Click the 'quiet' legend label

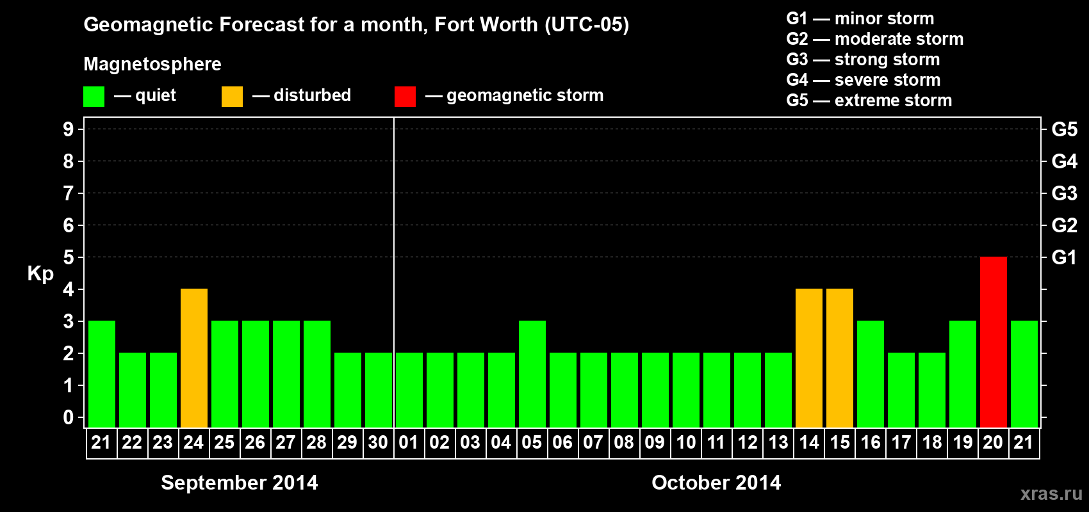(x=156, y=95)
